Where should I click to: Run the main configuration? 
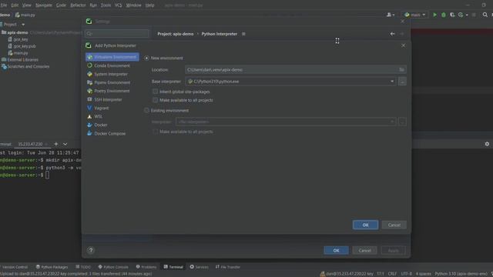(x=434, y=15)
